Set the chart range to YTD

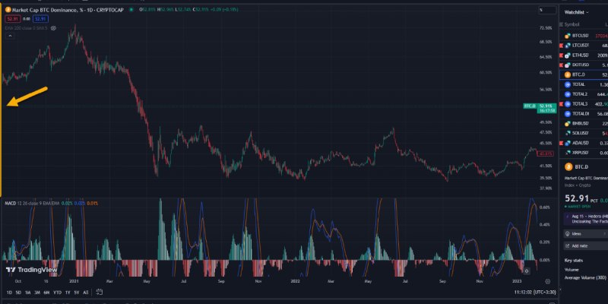(57, 292)
